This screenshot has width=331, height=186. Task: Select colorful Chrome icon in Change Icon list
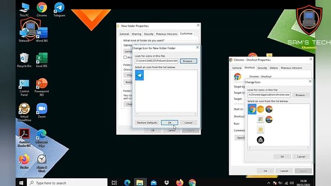[252, 109]
